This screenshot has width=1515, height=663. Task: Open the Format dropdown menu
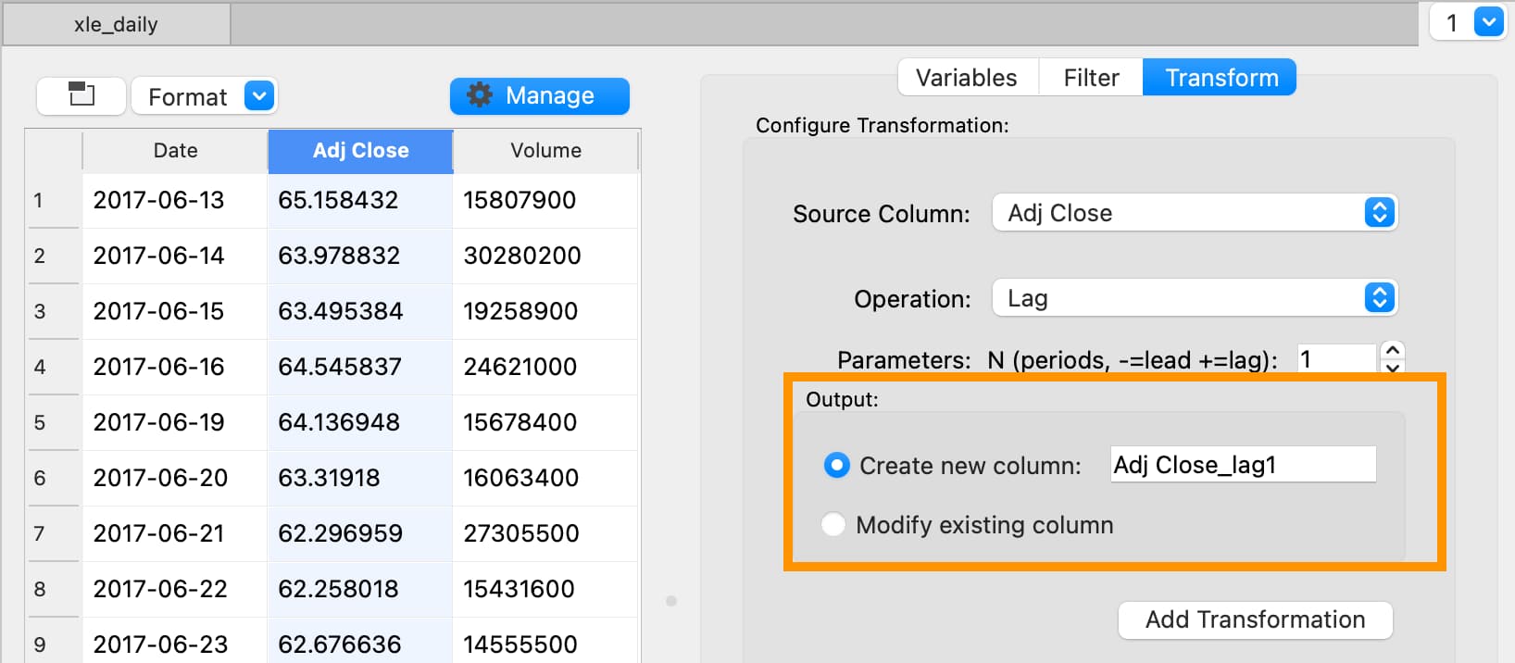(205, 96)
